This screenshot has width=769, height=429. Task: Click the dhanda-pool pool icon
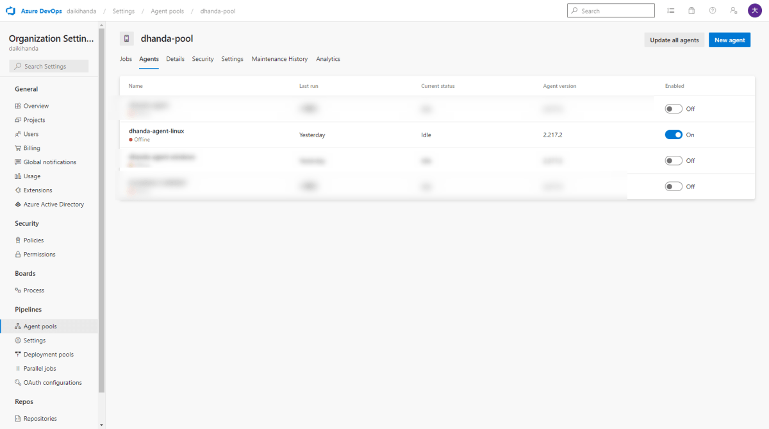tap(127, 39)
